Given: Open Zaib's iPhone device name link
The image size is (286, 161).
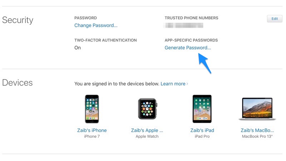Looking at the screenshot, I should [92, 130].
